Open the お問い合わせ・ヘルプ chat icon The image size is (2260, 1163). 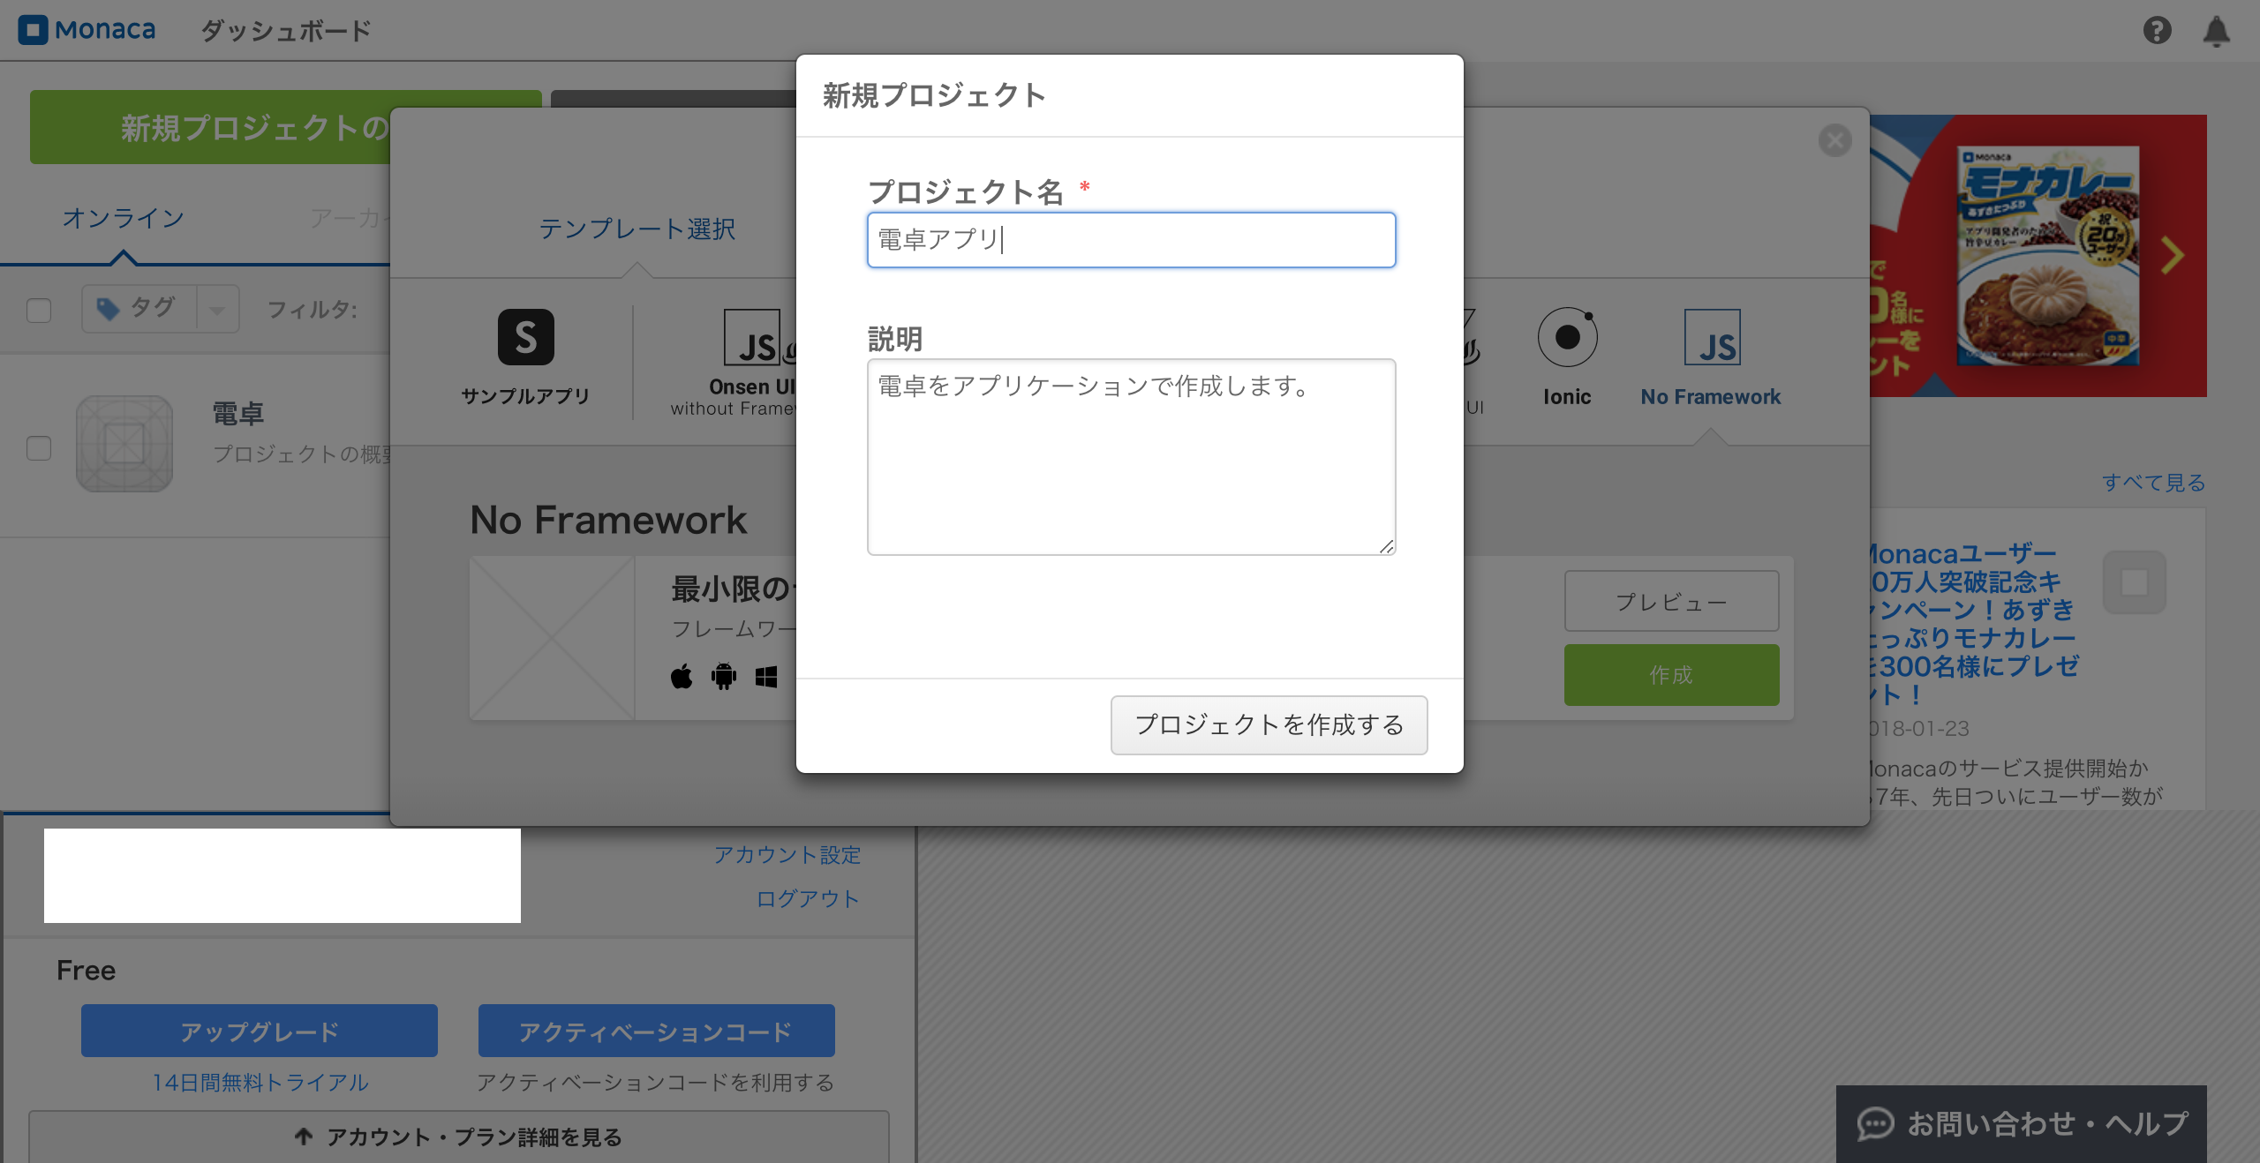1876,1124
